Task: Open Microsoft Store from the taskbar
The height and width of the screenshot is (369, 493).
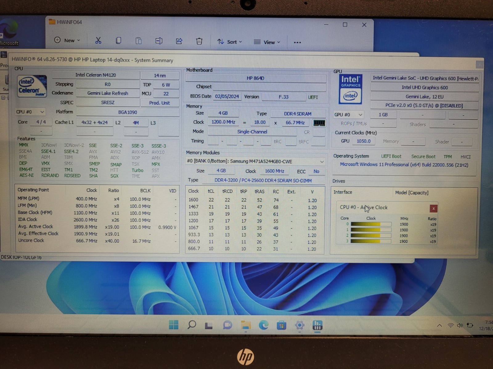Action: tap(281, 325)
